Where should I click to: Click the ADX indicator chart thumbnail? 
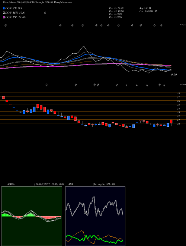95,216
